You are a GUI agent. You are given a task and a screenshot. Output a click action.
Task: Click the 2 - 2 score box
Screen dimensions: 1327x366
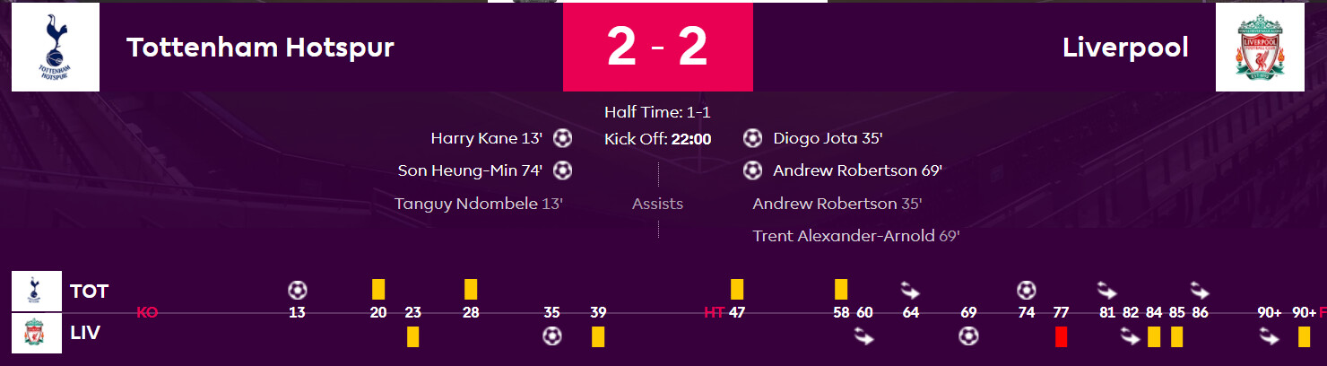(x=657, y=47)
